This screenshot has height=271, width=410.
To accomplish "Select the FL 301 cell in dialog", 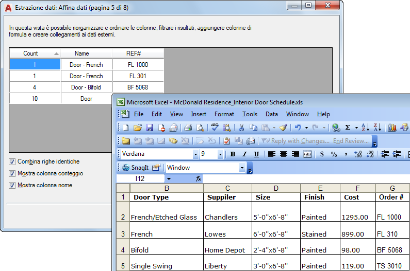I will pyautogui.click(x=138, y=76).
